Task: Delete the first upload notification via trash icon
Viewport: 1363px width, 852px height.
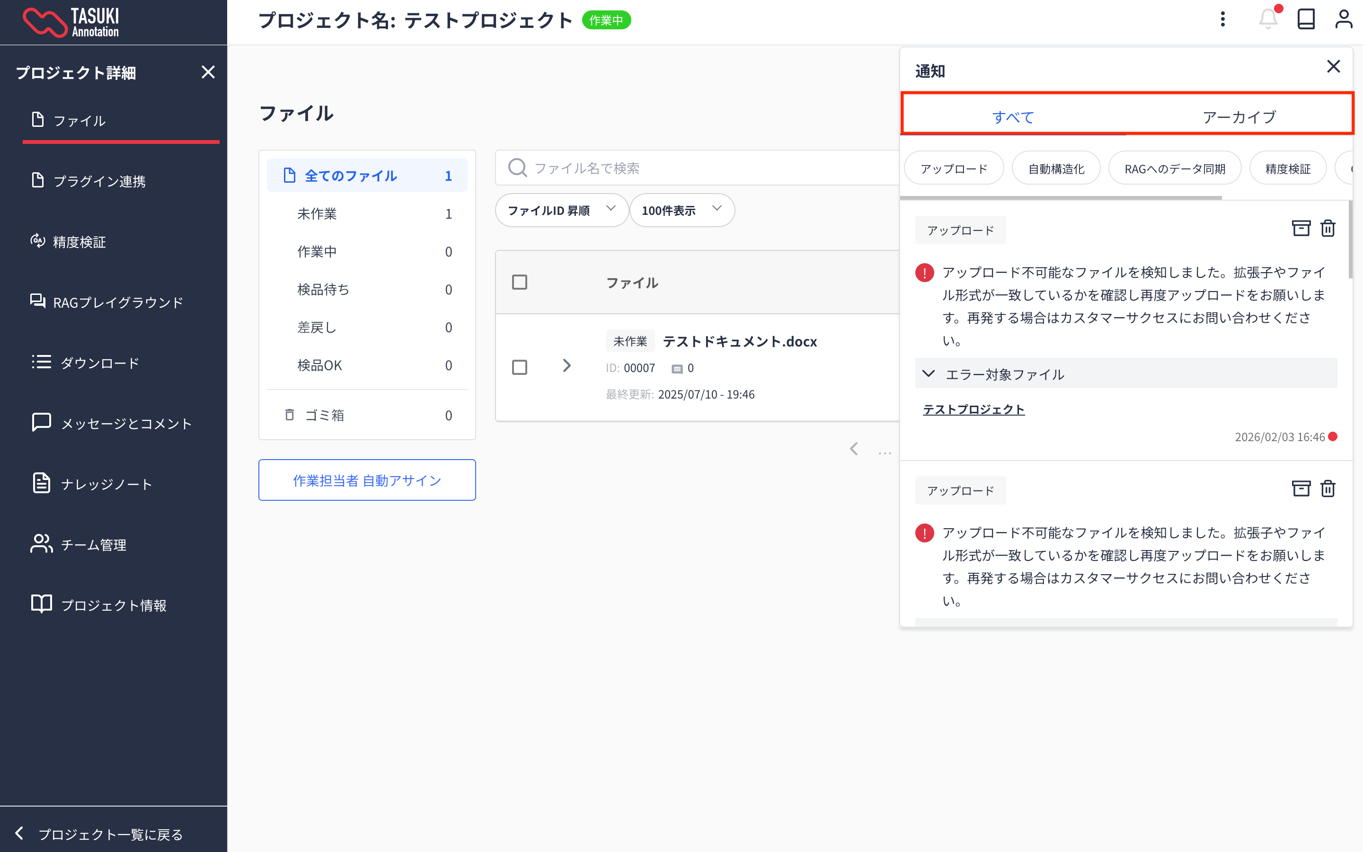Action: [x=1328, y=228]
